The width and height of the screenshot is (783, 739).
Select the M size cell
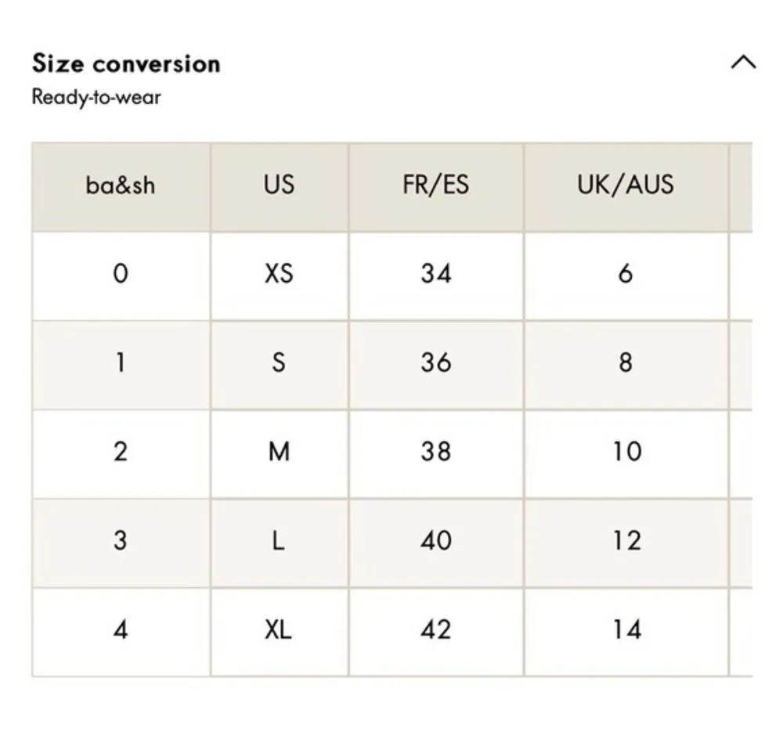pyautogui.click(x=279, y=452)
